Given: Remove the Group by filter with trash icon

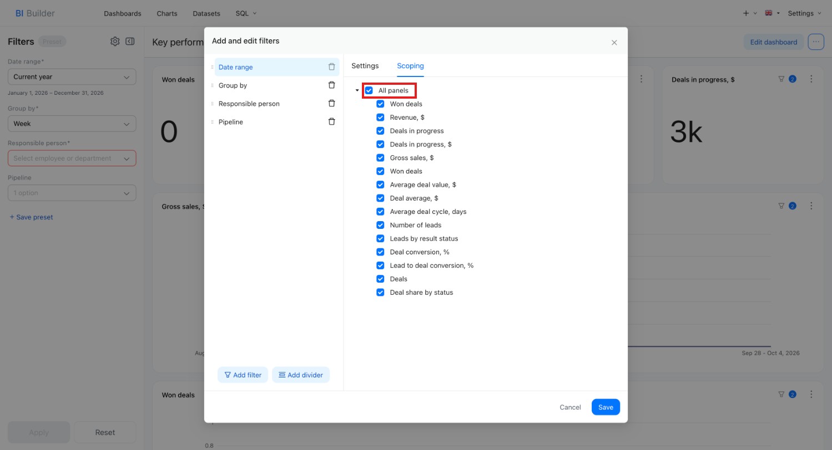Looking at the screenshot, I should tap(332, 85).
